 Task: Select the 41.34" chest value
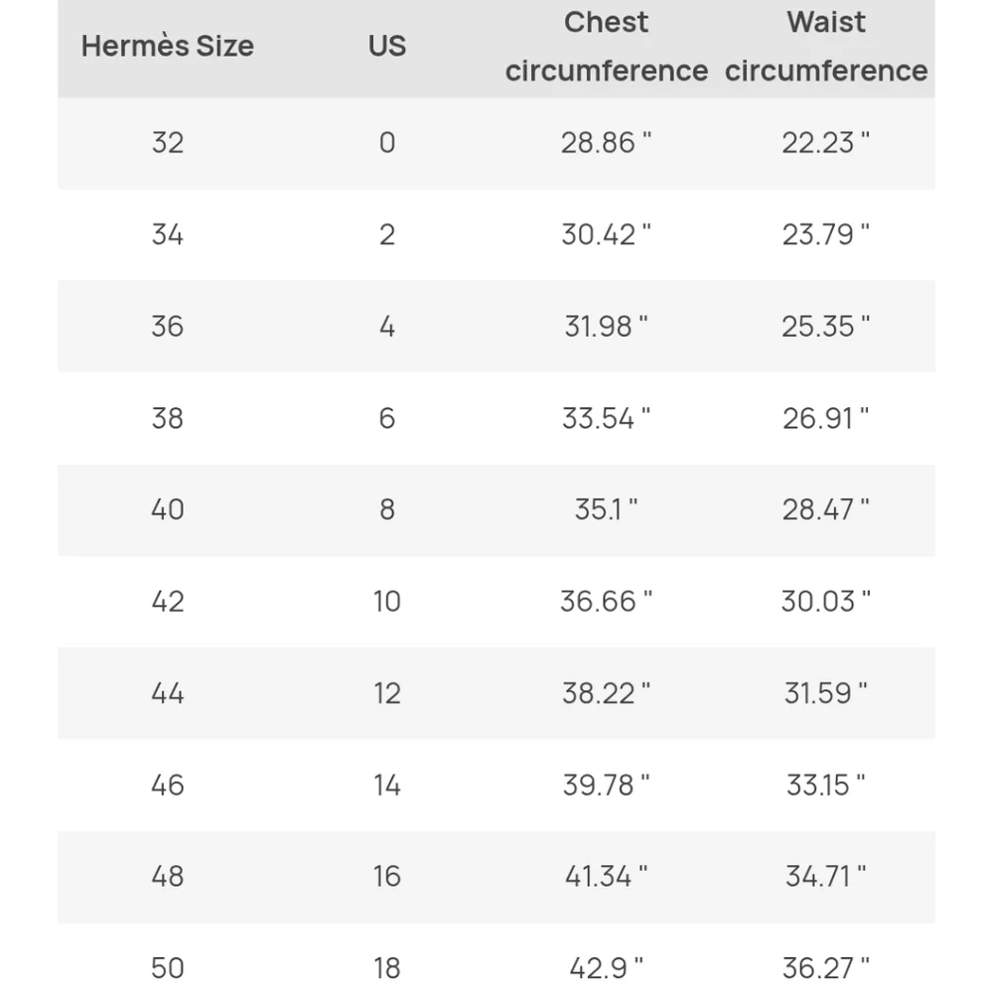point(606,876)
